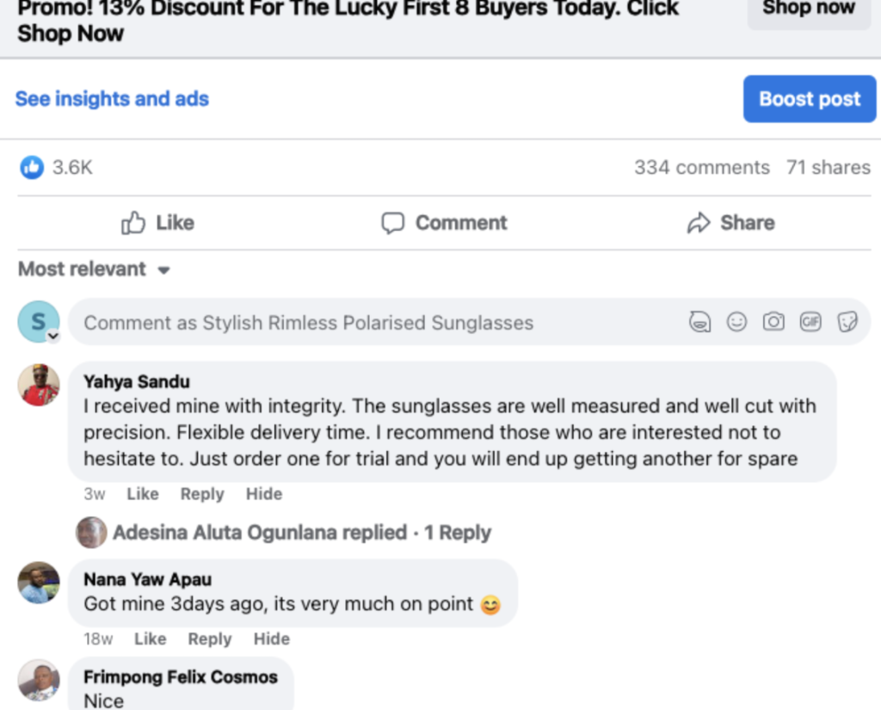The height and width of the screenshot is (710, 881).
Task: Attach a photo using the camera icon
Action: pos(773,322)
